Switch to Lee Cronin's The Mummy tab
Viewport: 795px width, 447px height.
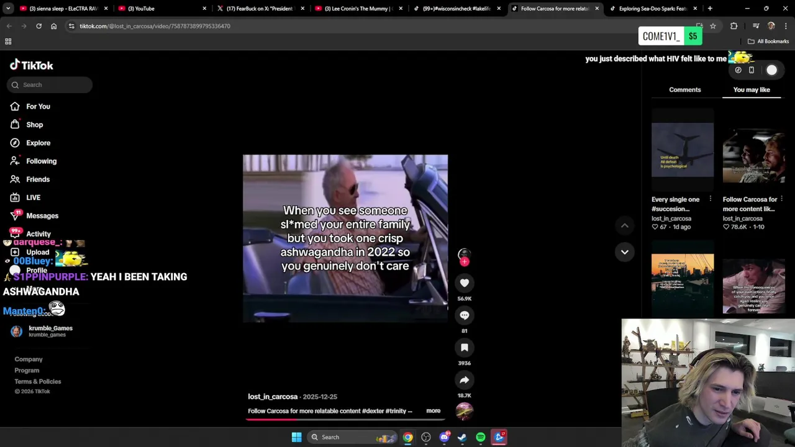359,9
